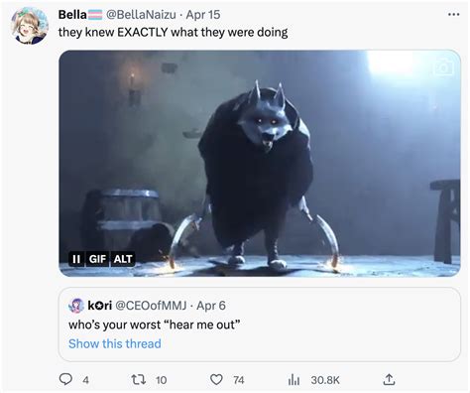Pause the GIF playback
Screen dimensions: 470x393
click(x=76, y=259)
